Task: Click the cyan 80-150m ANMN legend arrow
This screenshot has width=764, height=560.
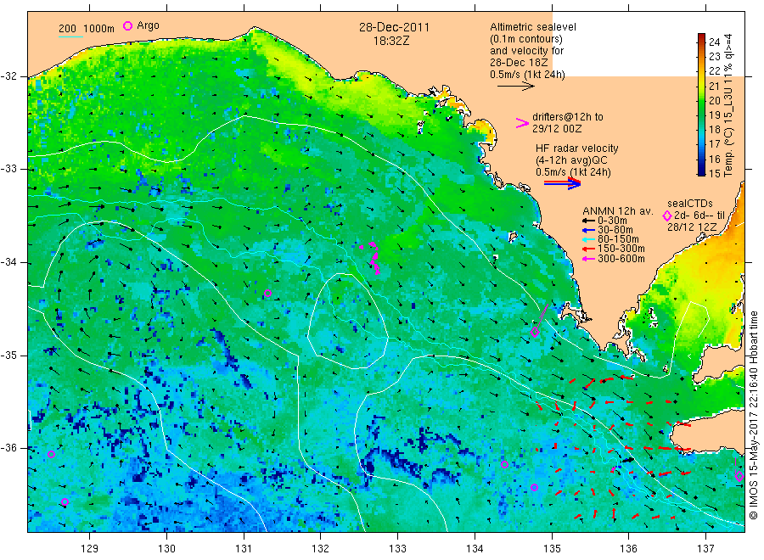Action: (588, 239)
